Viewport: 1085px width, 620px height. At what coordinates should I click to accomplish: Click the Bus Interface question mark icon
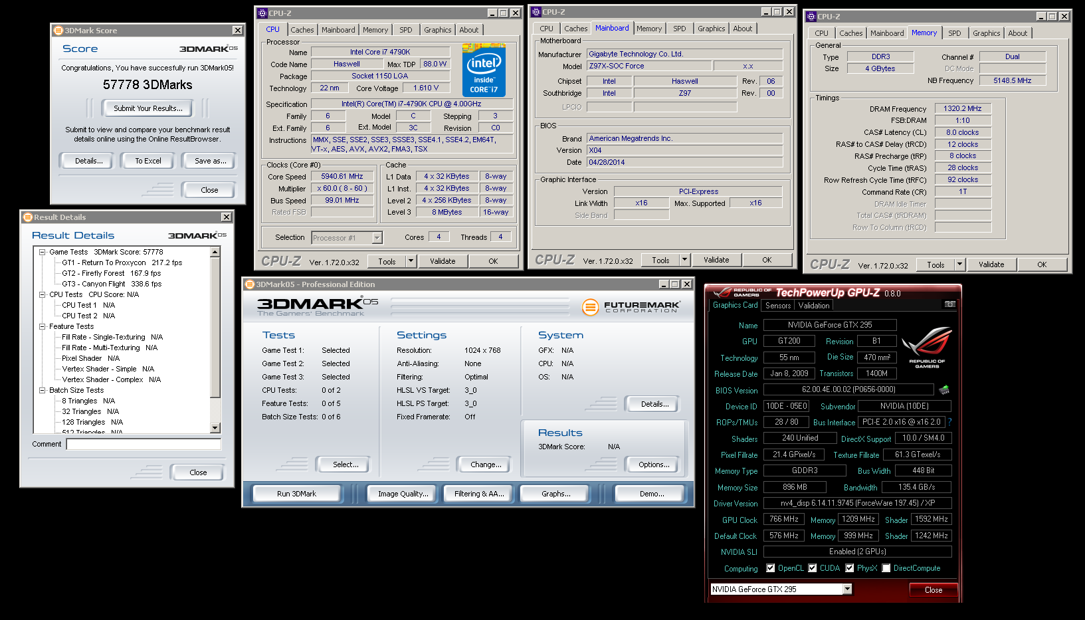point(949,422)
